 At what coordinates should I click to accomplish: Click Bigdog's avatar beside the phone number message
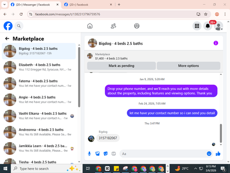[91, 139]
